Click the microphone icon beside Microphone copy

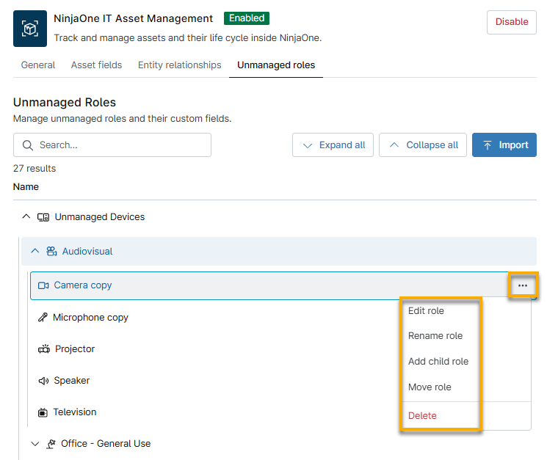(43, 318)
